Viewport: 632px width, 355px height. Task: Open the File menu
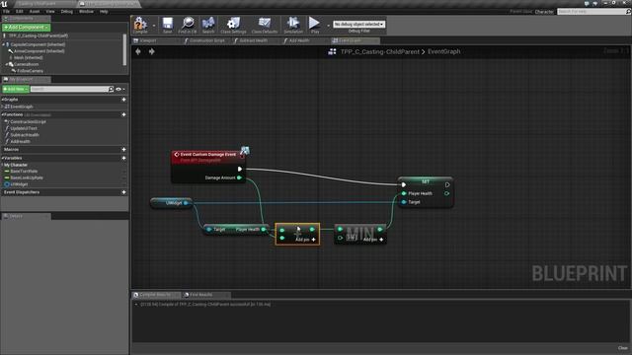[7, 11]
